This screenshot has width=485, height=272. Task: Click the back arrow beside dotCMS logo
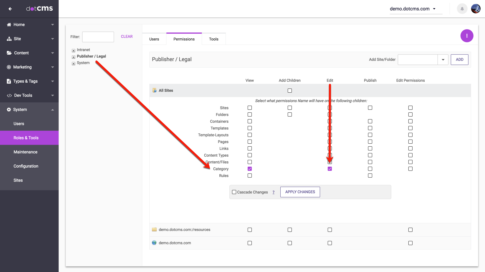click(10, 9)
